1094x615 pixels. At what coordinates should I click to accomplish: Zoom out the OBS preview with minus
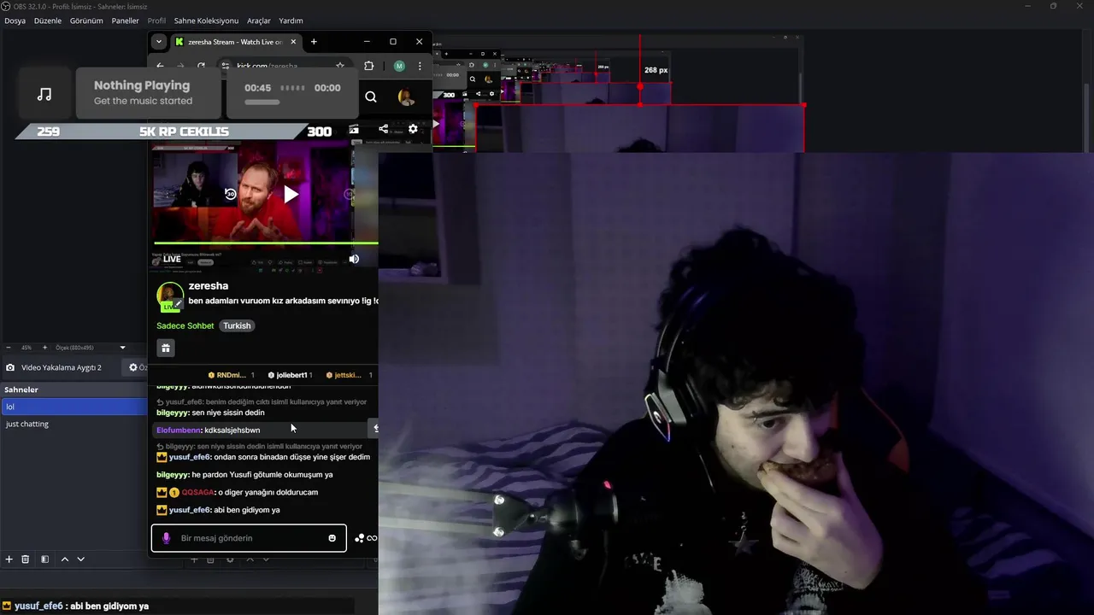click(9, 348)
